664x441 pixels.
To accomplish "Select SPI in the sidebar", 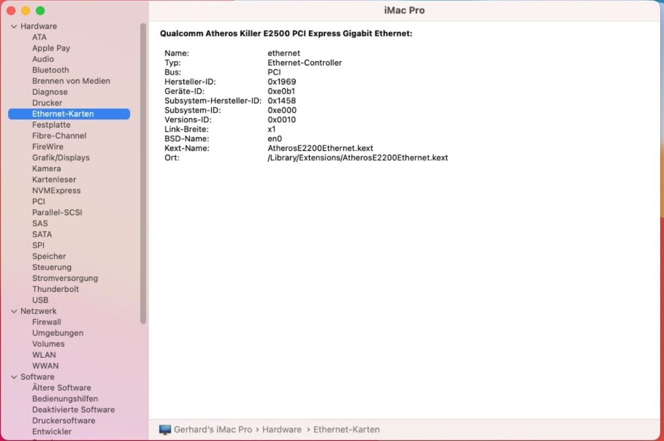I will tap(38, 245).
